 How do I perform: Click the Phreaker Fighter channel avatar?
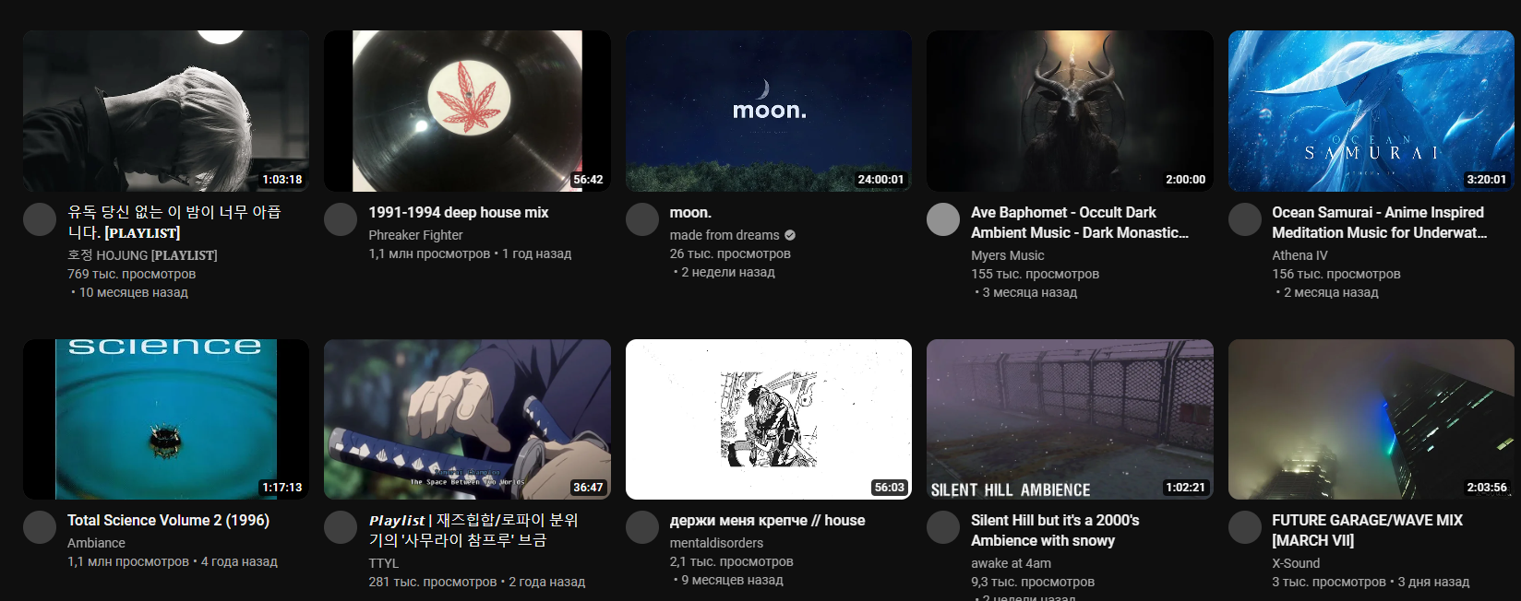pyautogui.click(x=341, y=219)
